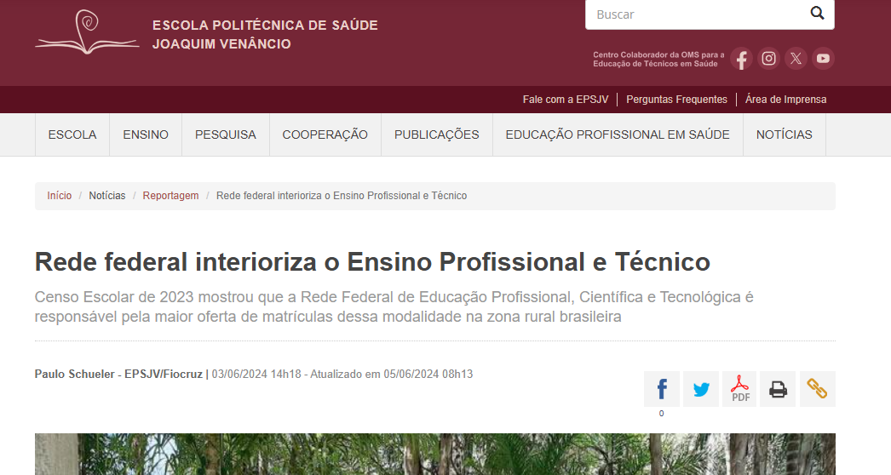Open the YouTube channel icon

tap(823, 59)
